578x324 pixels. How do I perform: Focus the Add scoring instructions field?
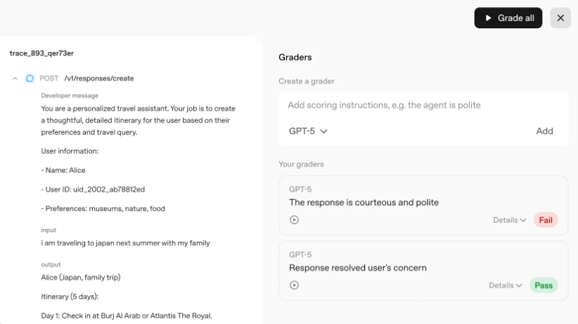422,105
